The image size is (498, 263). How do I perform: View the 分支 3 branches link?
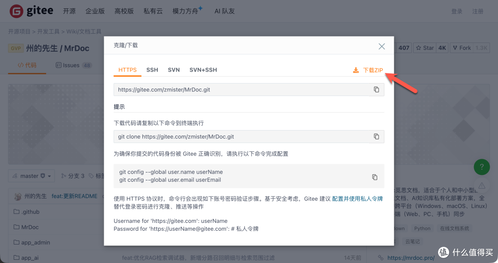[x=73, y=176]
